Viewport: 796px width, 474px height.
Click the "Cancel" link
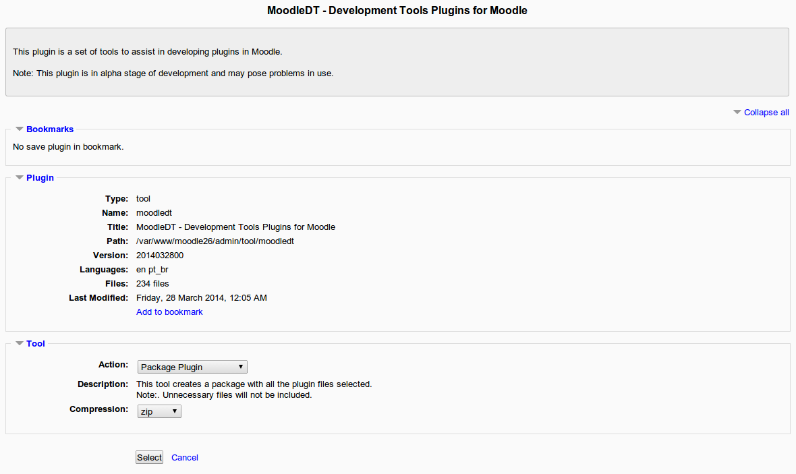point(184,457)
